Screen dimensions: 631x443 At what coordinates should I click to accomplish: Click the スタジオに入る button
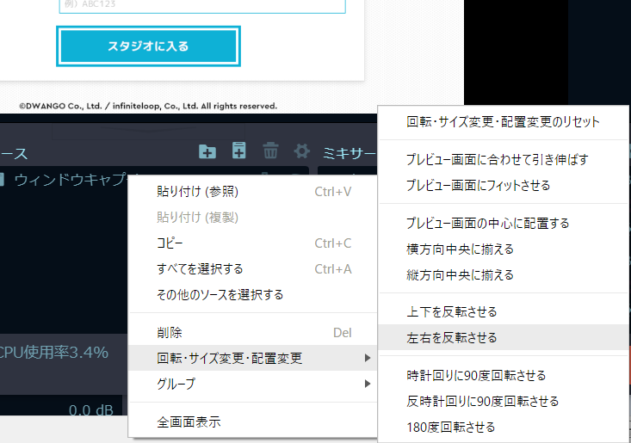tap(148, 46)
